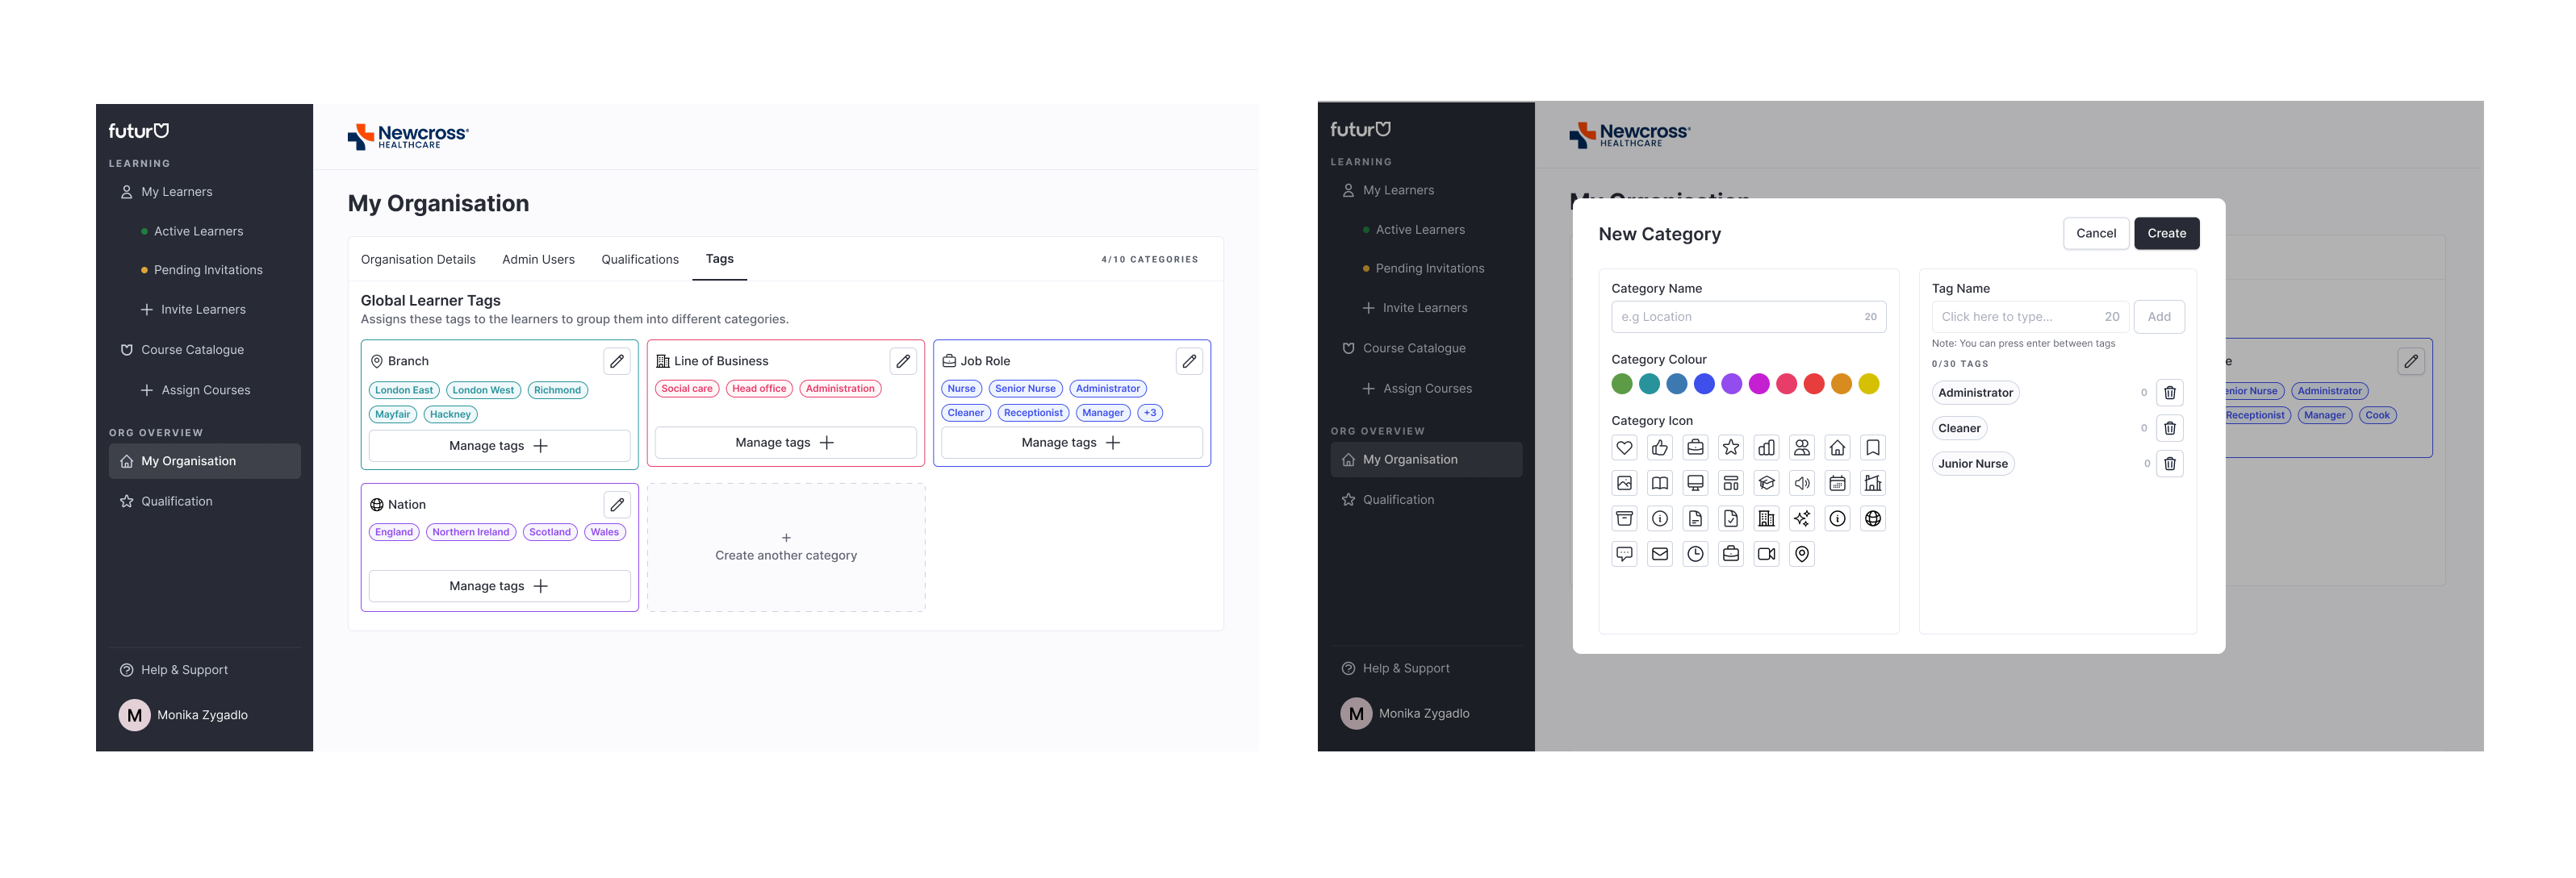Focus the Category Name input field

(x=1735, y=317)
